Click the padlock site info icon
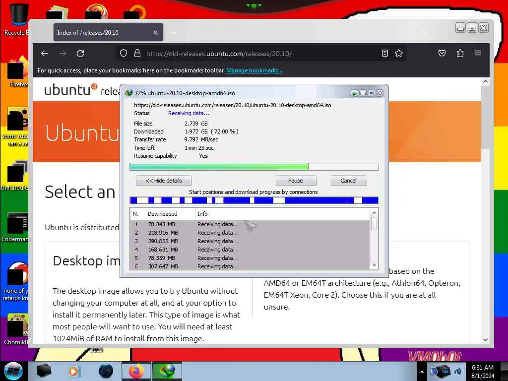This screenshot has width=508, height=381. point(137,53)
